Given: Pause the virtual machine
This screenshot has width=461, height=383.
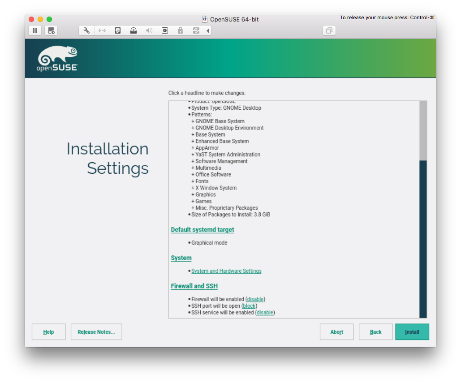Looking at the screenshot, I should pos(35,30).
